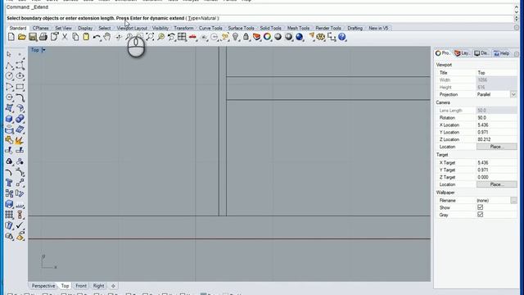Select the Polyline tool in sidebar
This screenshot has height=295, width=524.
pyautogui.click(x=9, y=66)
